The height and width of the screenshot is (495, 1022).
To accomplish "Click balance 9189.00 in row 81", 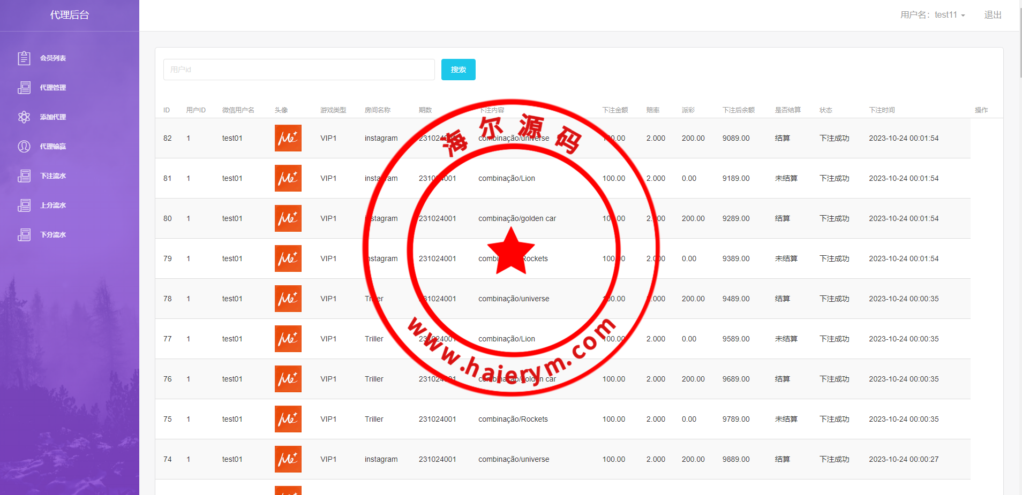I will pyautogui.click(x=736, y=178).
